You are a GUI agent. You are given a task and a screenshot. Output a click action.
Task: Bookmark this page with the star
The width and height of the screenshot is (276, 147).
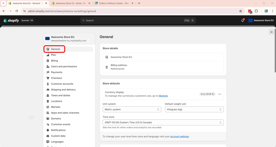[x=240, y=11]
